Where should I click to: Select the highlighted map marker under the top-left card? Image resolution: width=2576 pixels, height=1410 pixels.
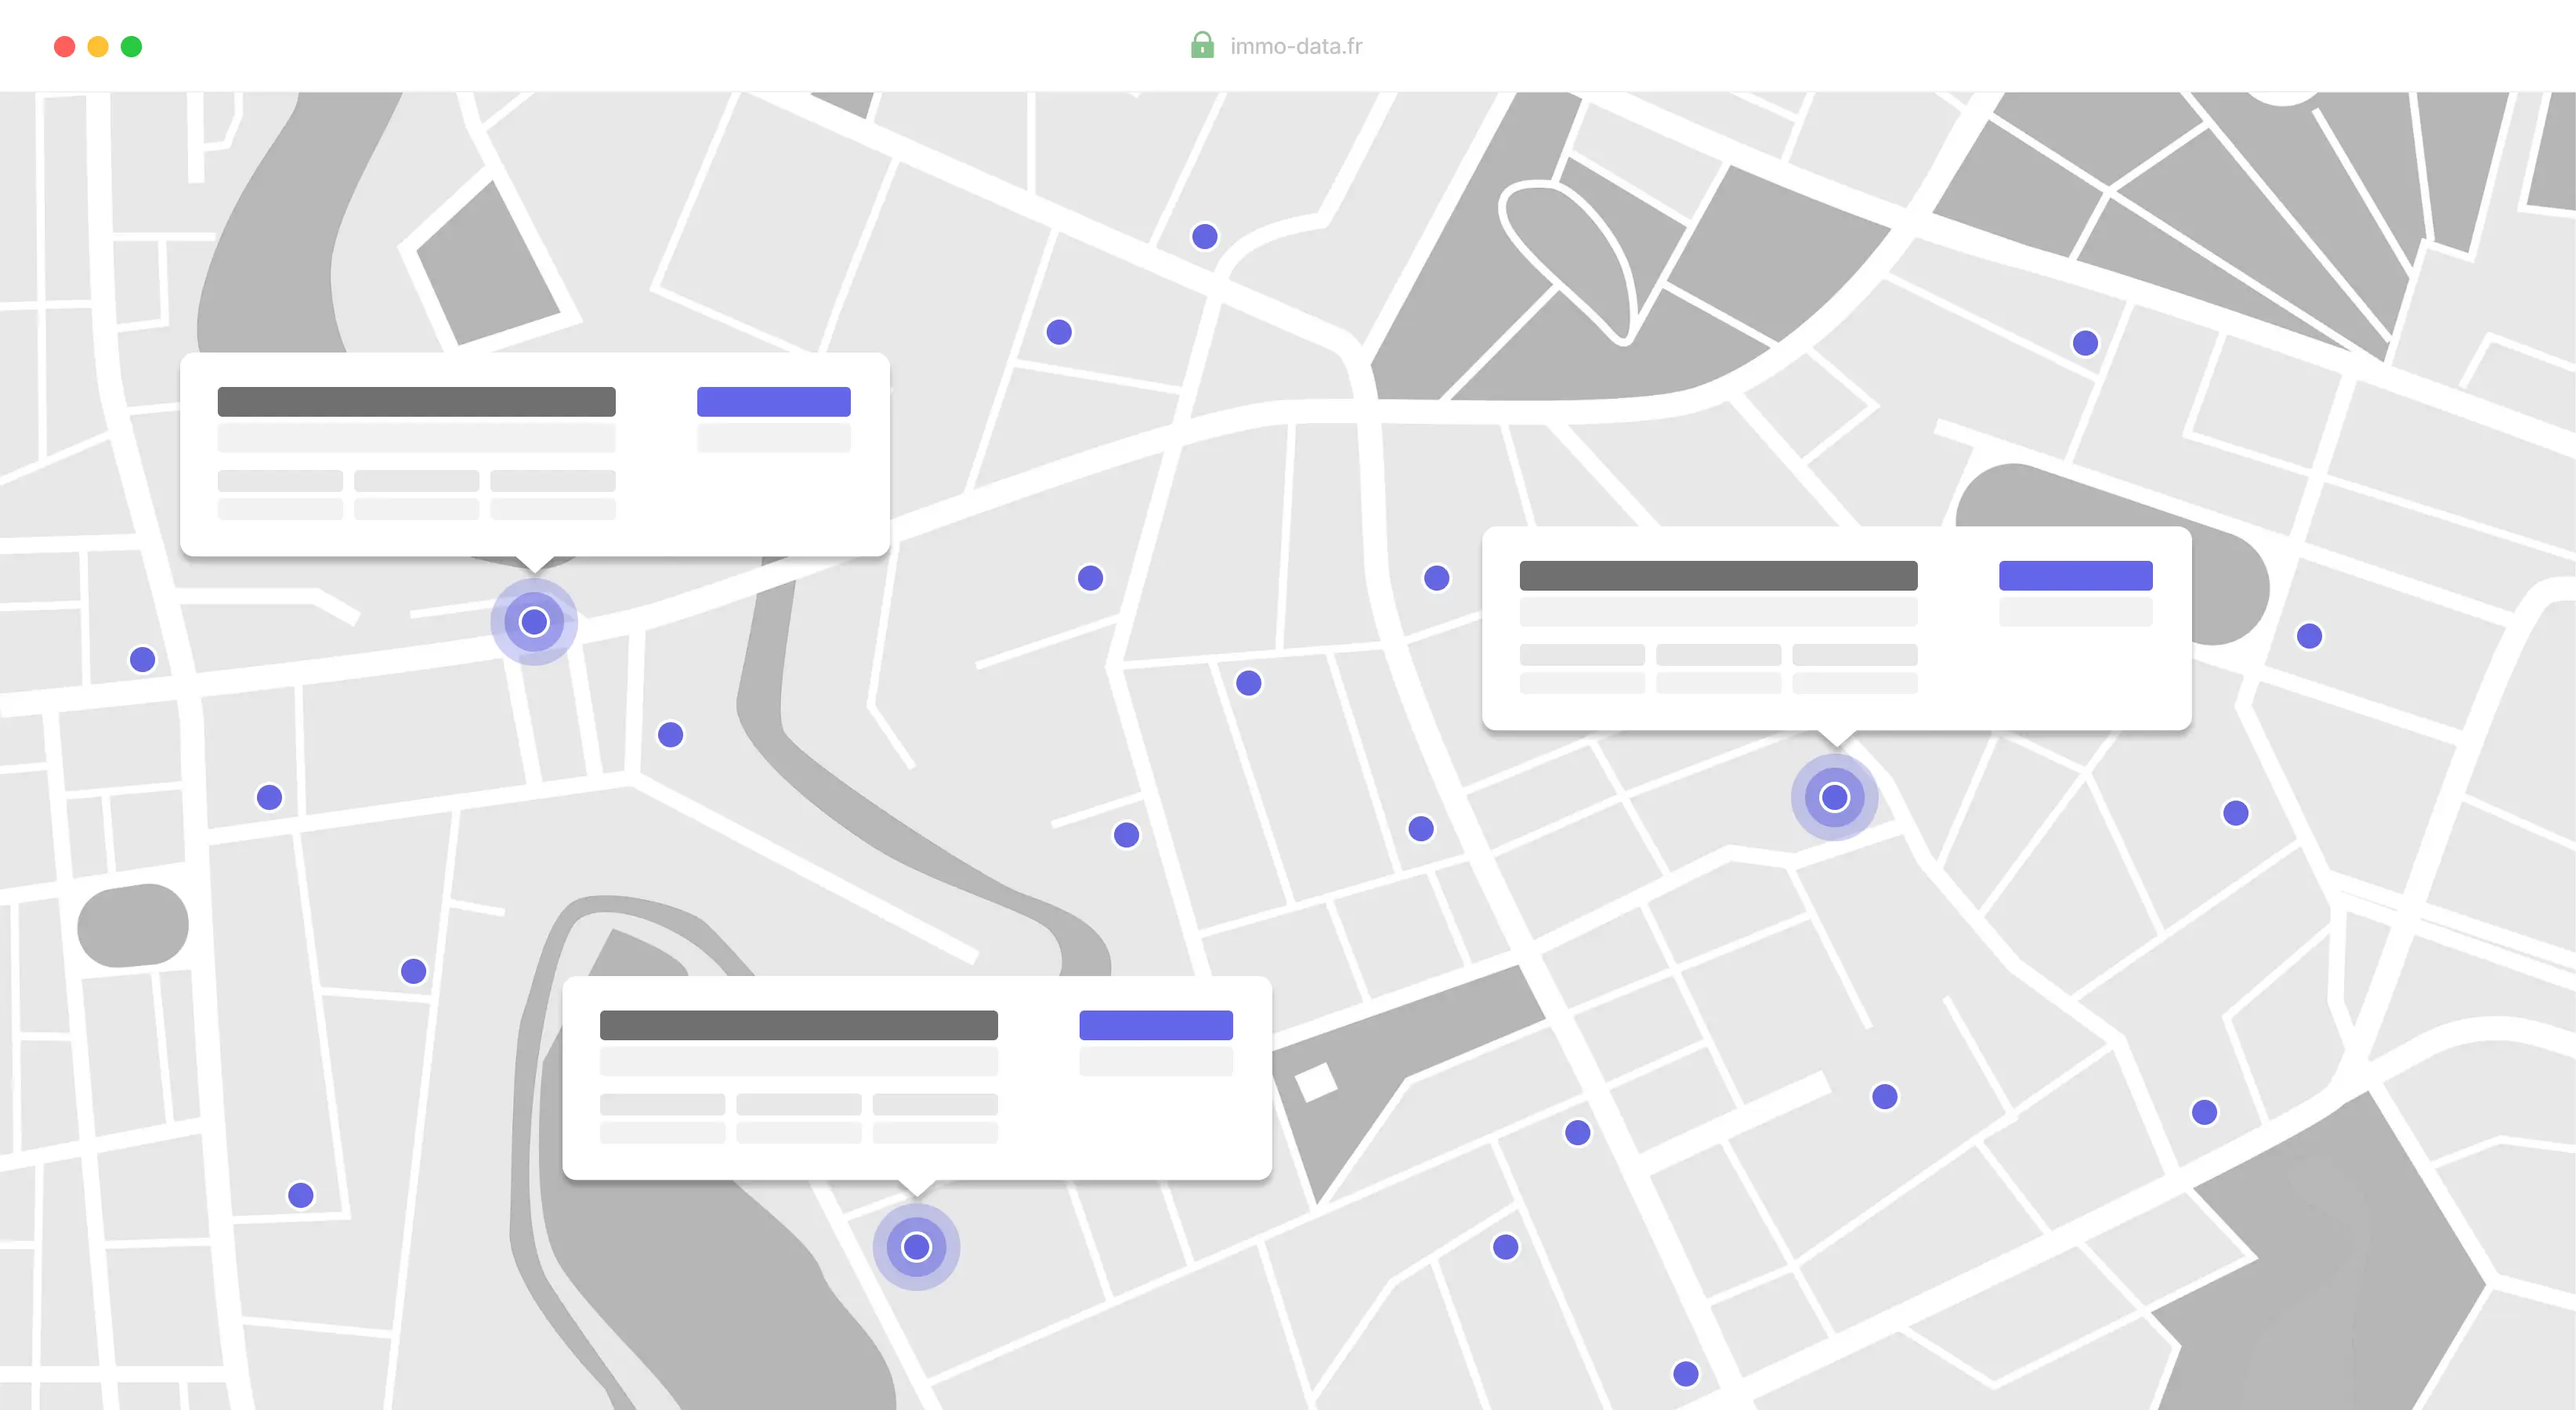click(534, 622)
